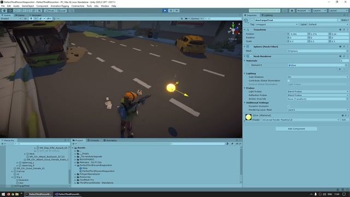This screenshot has height=197, width=350.
Task: Toggle scene lighting button in Scene toolbar
Action: [31, 19]
